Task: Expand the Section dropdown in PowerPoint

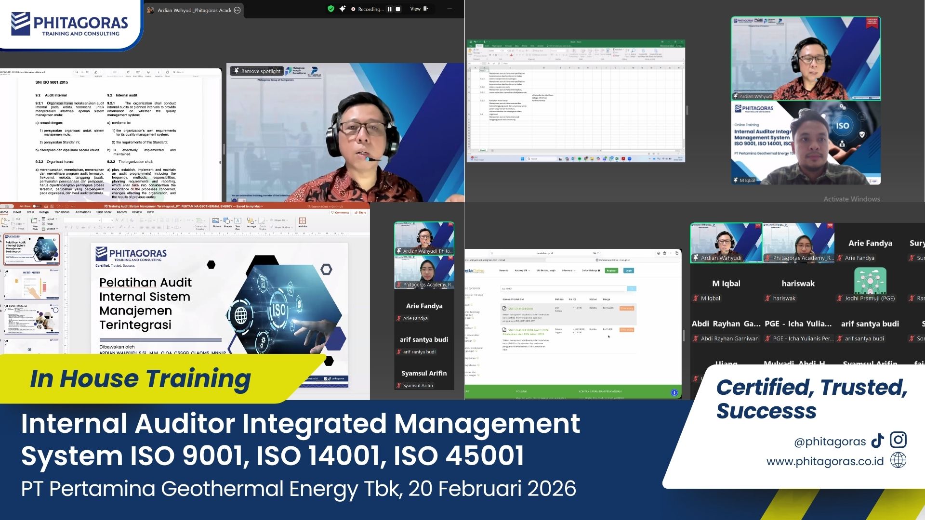Action: tap(52, 229)
